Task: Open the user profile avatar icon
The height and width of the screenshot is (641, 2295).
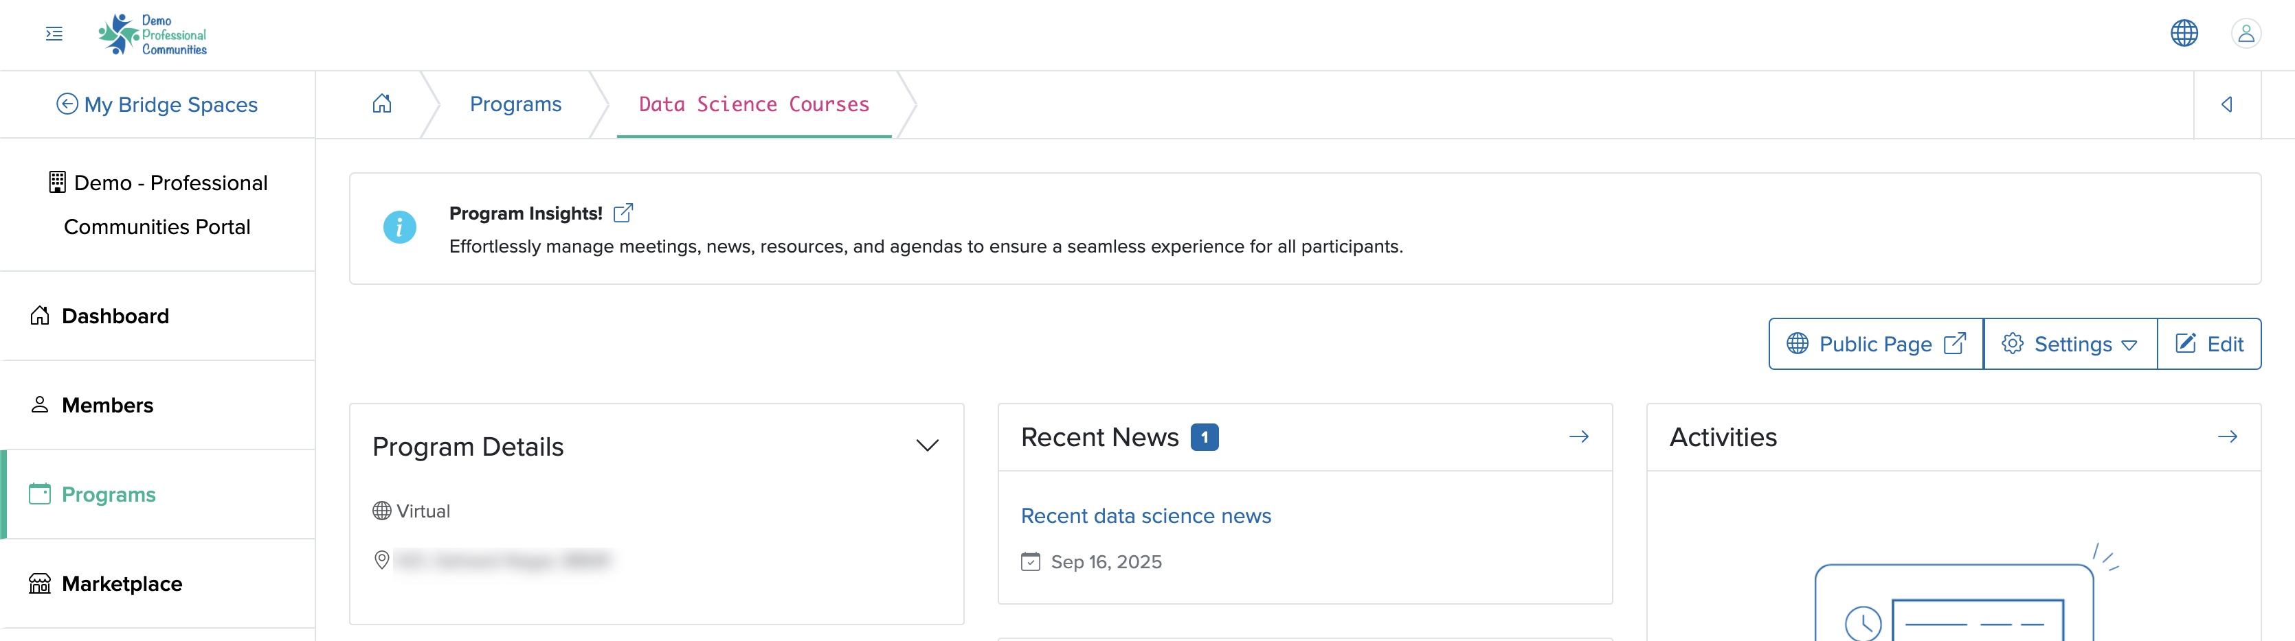Action: click(x=2246, y=33)
